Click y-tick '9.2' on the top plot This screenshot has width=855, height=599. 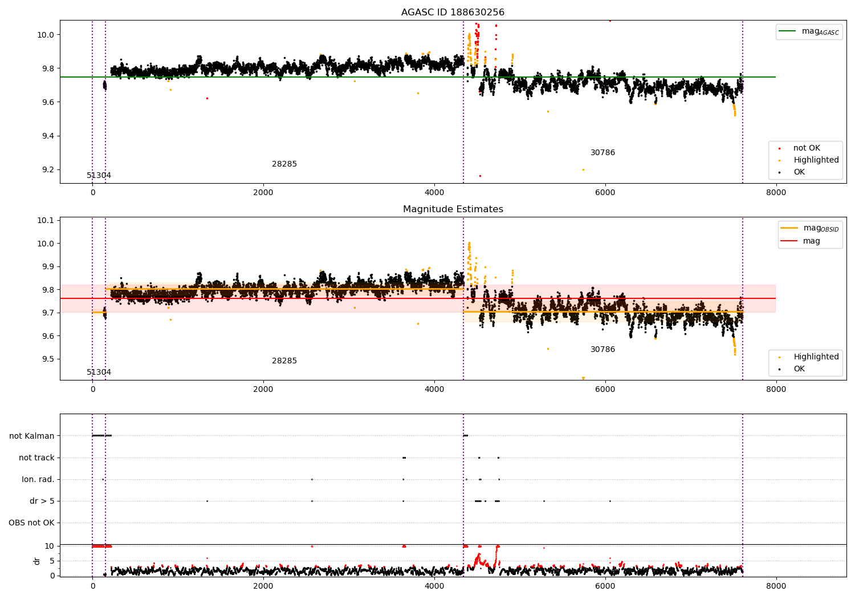click(x=47, y=170)
